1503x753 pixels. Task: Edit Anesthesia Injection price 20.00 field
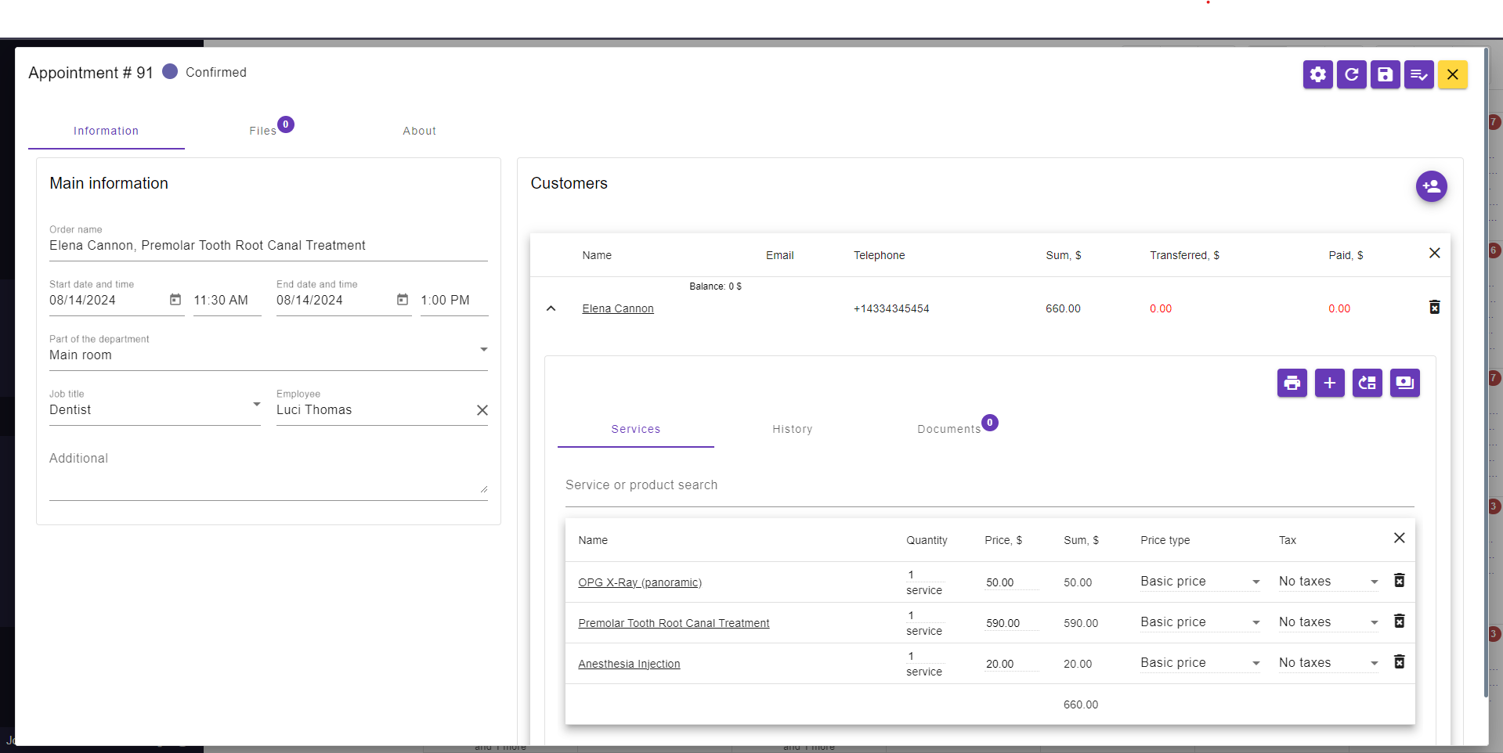tap(1012, 664)
